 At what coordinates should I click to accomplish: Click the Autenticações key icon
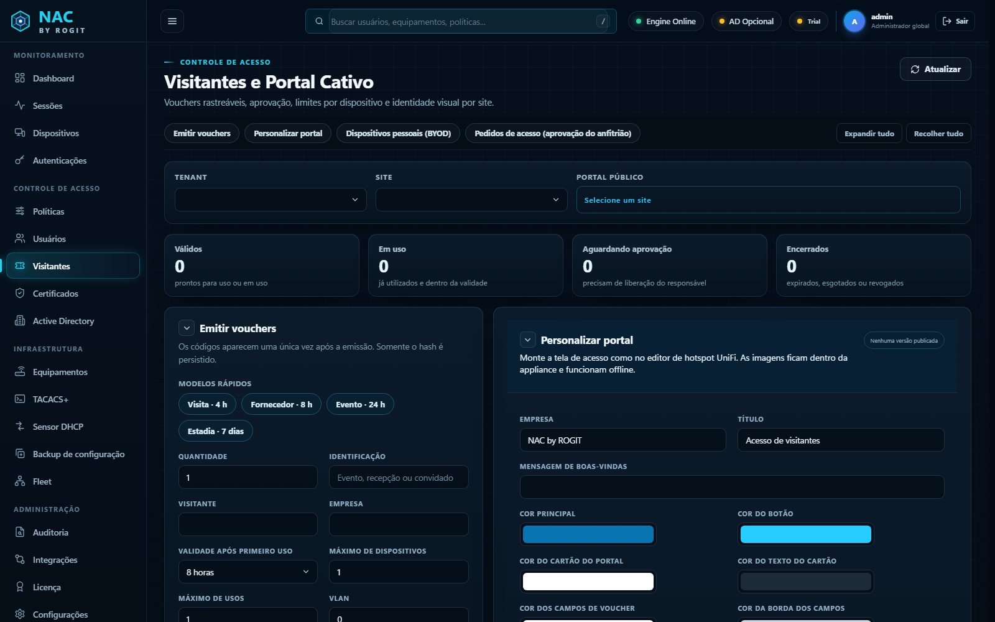point(20,160)
